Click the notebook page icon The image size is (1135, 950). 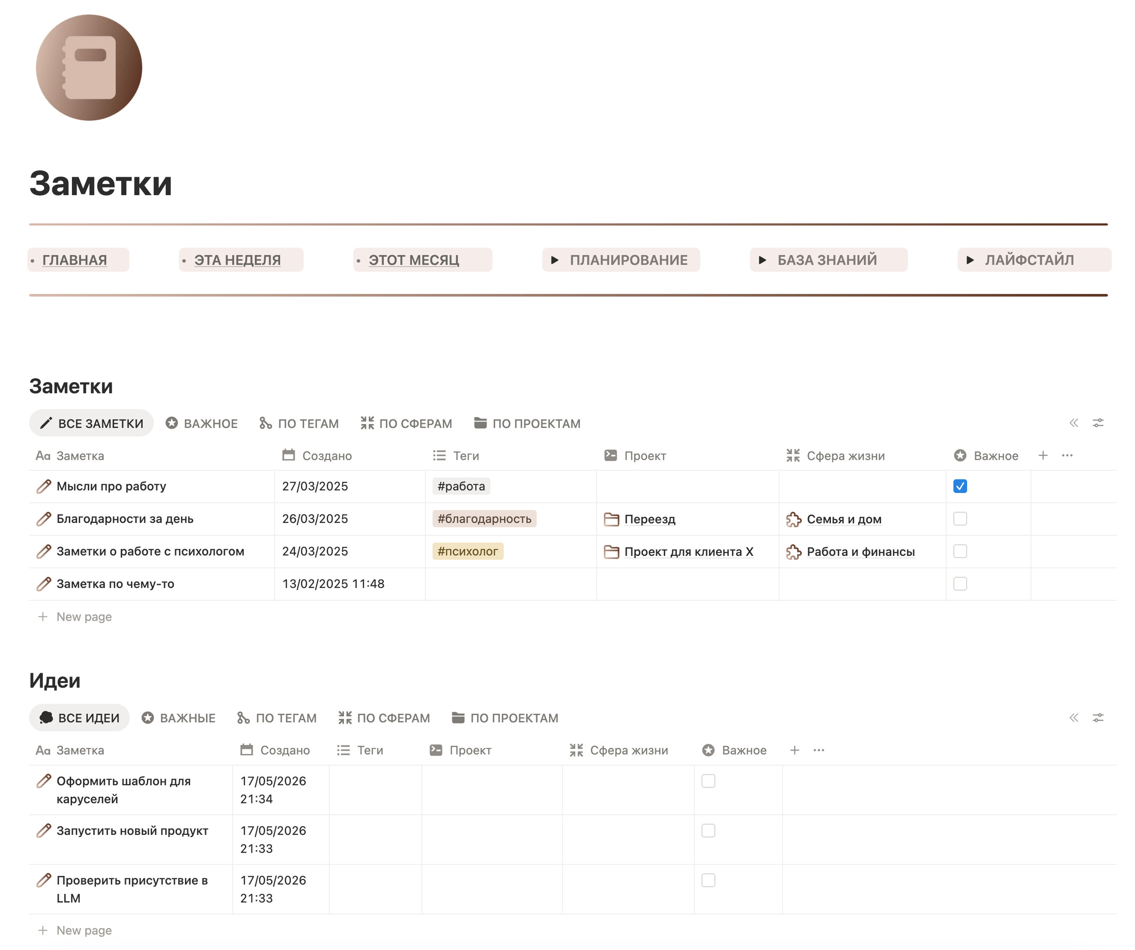pyautogui.click(x=89, y=68)
